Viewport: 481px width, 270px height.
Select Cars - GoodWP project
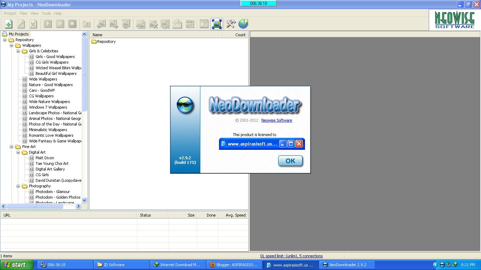pos(42,90)
